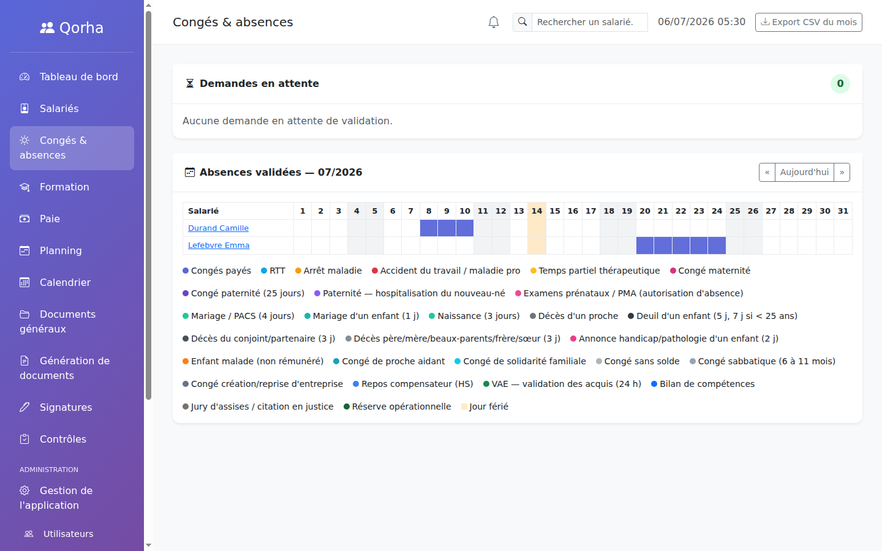Open Utilisateurs under administration
This screenshot has width=882, height=551.
coord(72,534)
